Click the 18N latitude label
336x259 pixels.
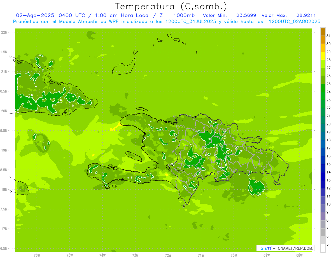click(x=5, y=189)
